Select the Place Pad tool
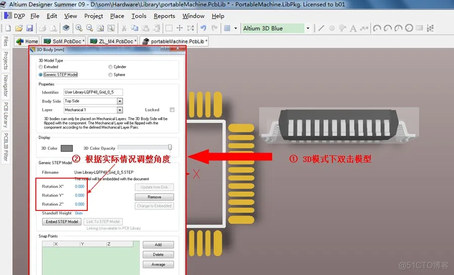This screenshot has height=275, width=454. point(332,28)
